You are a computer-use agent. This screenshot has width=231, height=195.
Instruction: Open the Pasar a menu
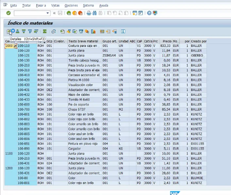[x=41, y=6]
